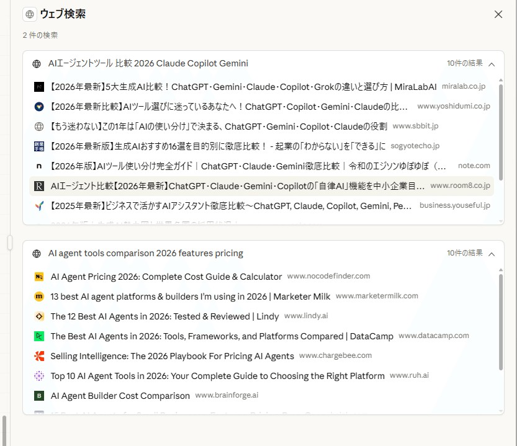Screen dimensions: 517x446
Task: Click the nocodefinder favicon icon
Action: click(x=39, y=277)
